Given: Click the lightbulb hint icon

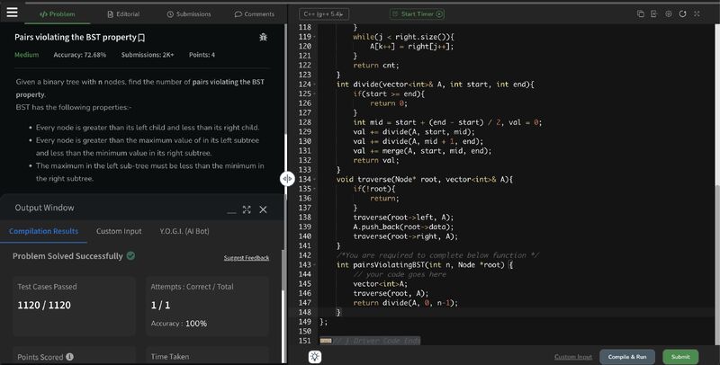Looking at the screenshot, I should pyautogui.click(x=314, y=357).
